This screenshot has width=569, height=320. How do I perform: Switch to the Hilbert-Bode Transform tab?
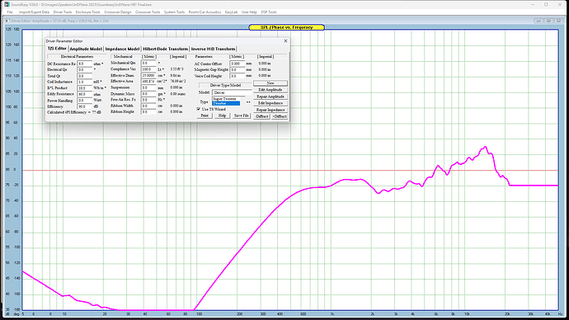tap(166, 49)
